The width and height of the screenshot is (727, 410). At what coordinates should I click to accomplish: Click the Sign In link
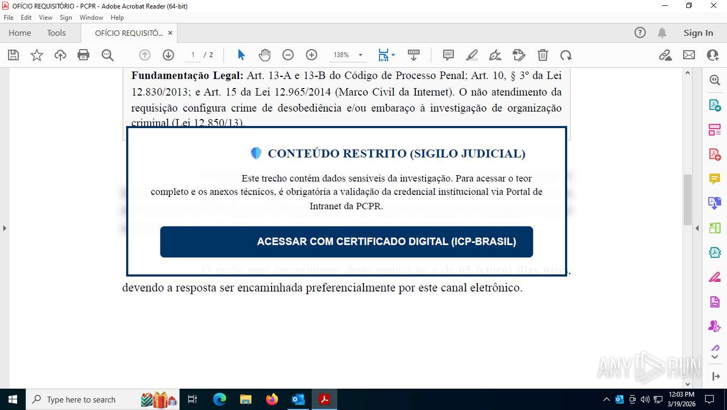pos(698,33)
